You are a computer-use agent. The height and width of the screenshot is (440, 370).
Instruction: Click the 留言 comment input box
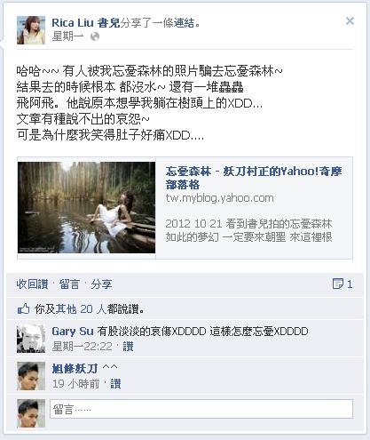coord(201,409)
